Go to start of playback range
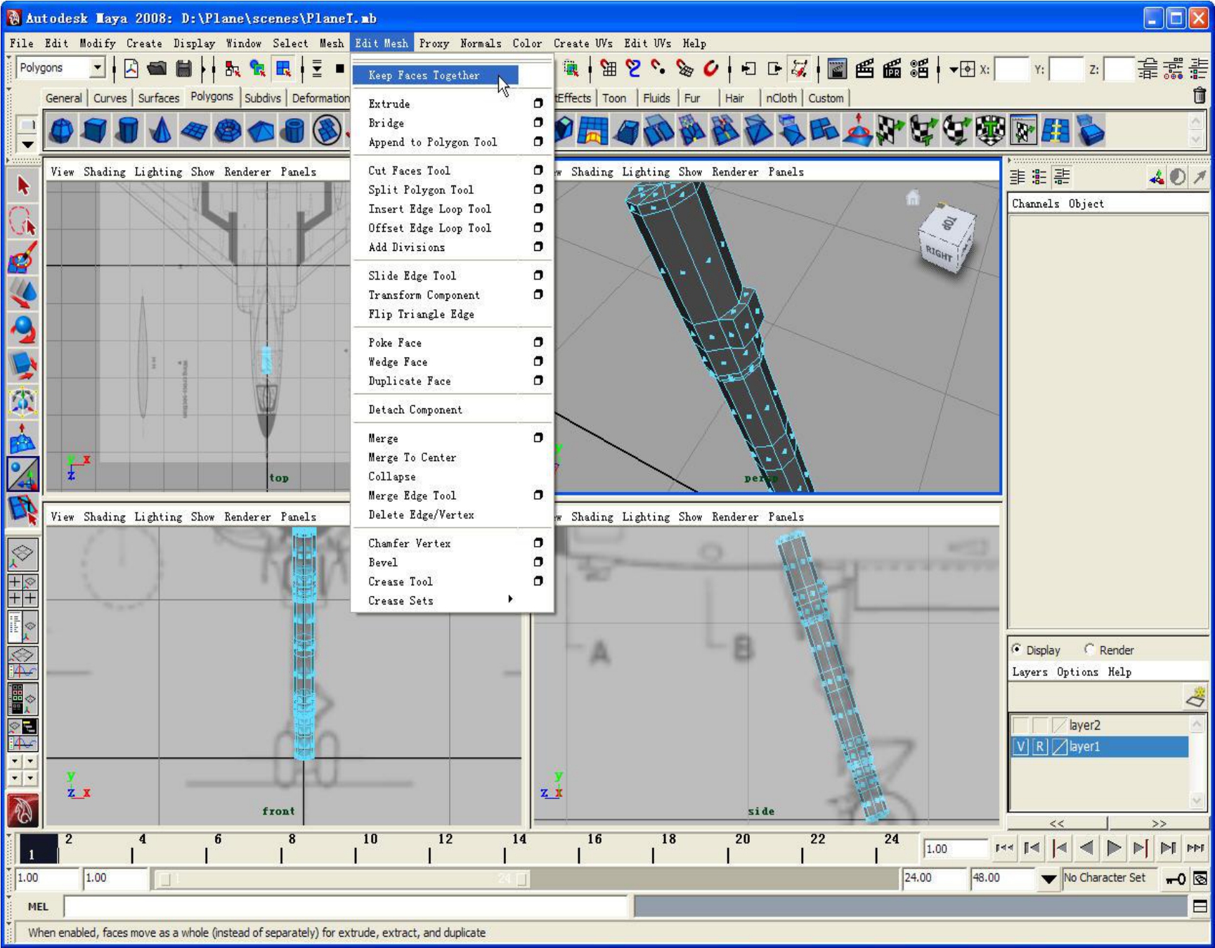 pos(1005,848)
